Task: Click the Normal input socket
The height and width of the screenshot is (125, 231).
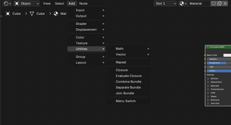Action: tap(205, 75)
